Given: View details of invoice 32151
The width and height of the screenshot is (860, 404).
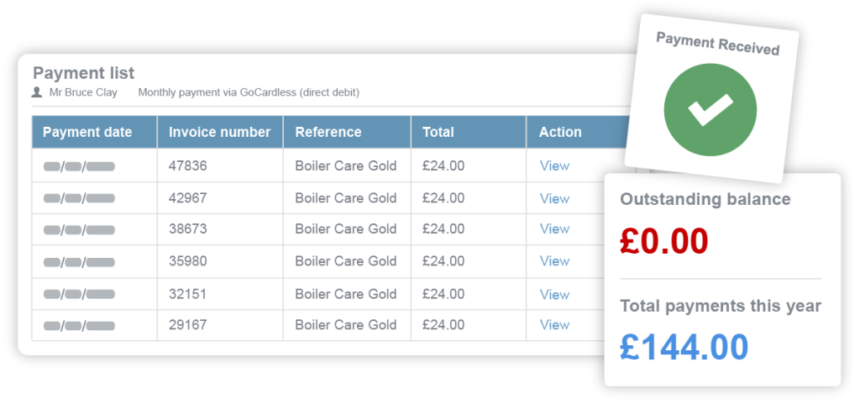Looking at the screenshot, I should [554, 294].
